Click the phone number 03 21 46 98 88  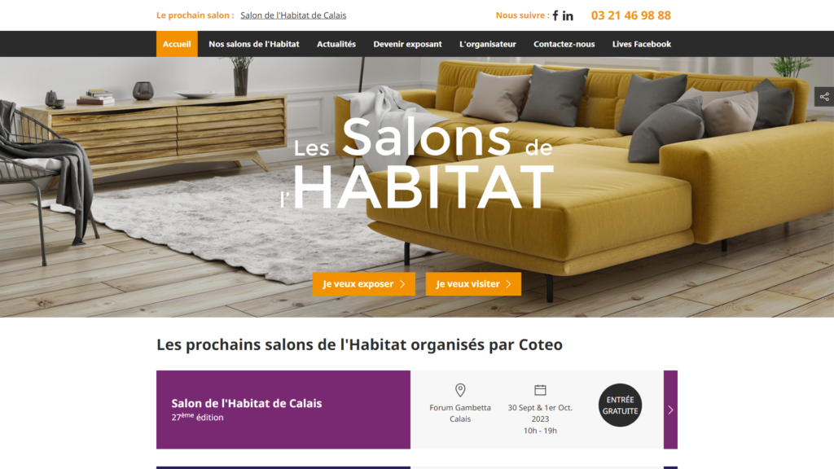631,15
